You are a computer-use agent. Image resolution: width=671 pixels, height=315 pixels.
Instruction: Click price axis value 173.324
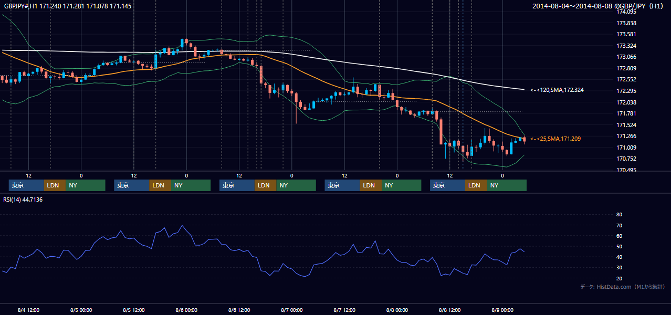626,46
